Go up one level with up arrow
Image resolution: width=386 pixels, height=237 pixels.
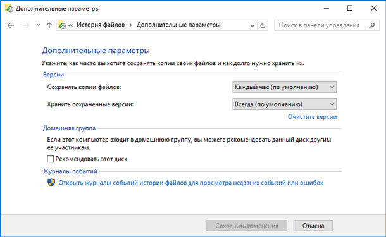[49, 25]
